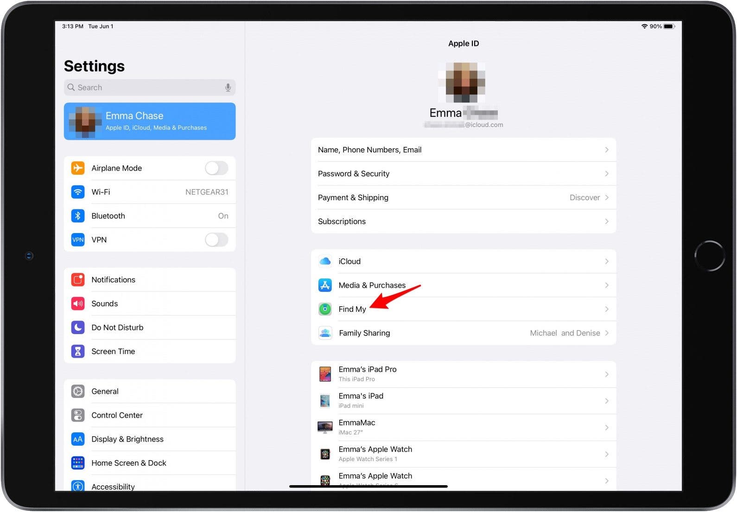The width and height of the screenshot is (737, 512).
Task: Expand the Find My chevron
Action: pyautogui.click(x=607, y=309)
